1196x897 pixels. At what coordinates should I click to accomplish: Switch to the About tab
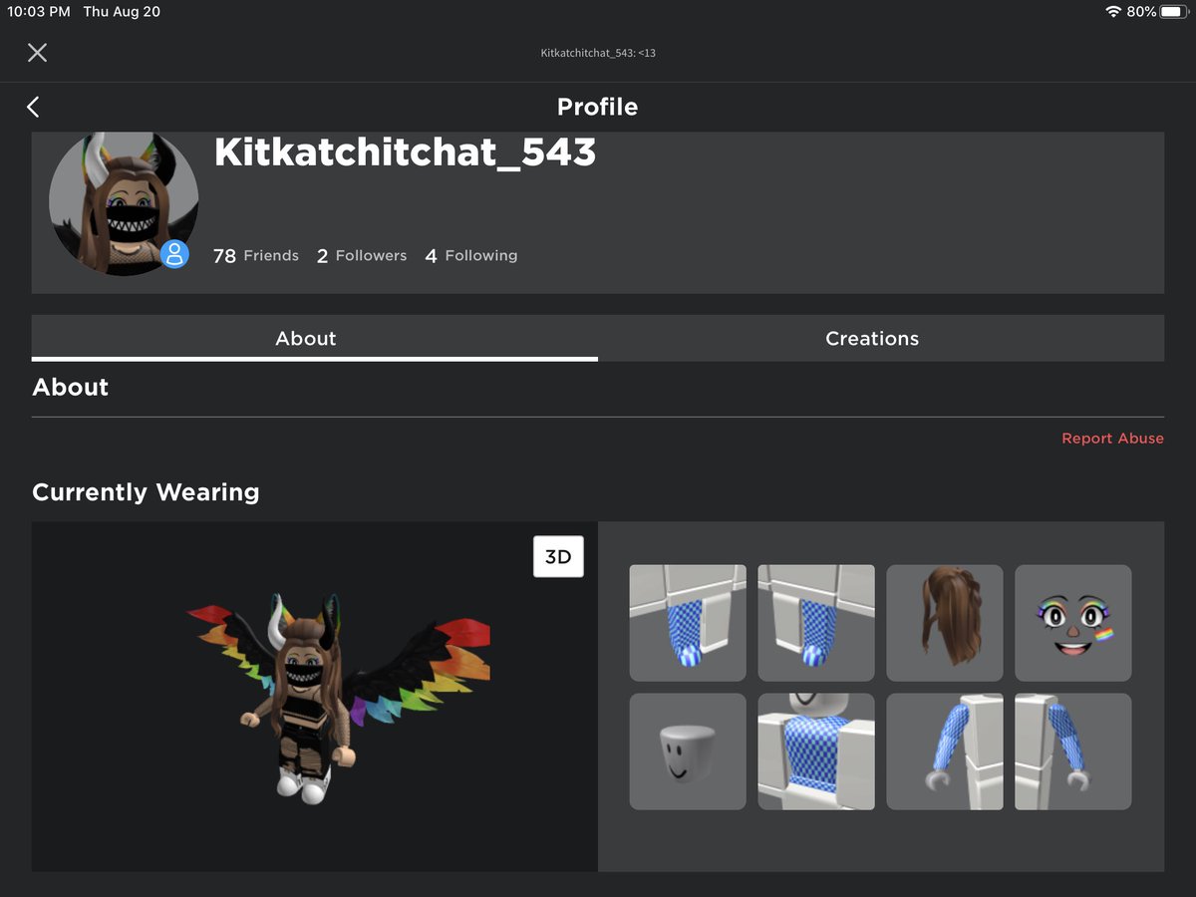pyautogui.click(x=315, y=338)
